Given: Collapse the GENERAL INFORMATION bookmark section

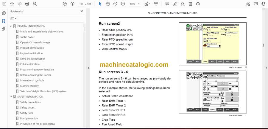Looking at the screenshot, I should 11,26.
